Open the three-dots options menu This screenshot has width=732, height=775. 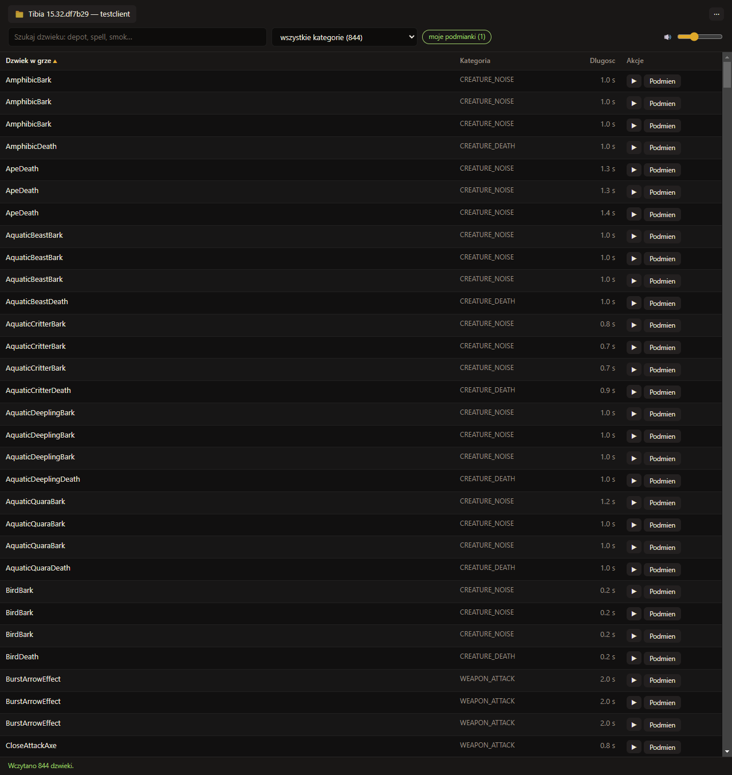coord(717,14)
